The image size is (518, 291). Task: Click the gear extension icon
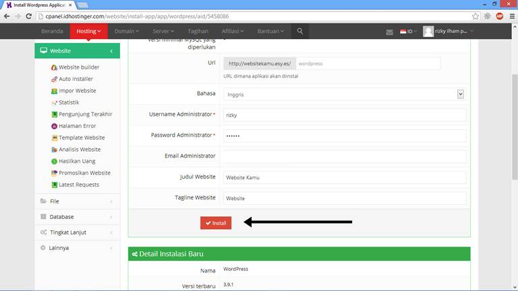(x=487, y=16)
